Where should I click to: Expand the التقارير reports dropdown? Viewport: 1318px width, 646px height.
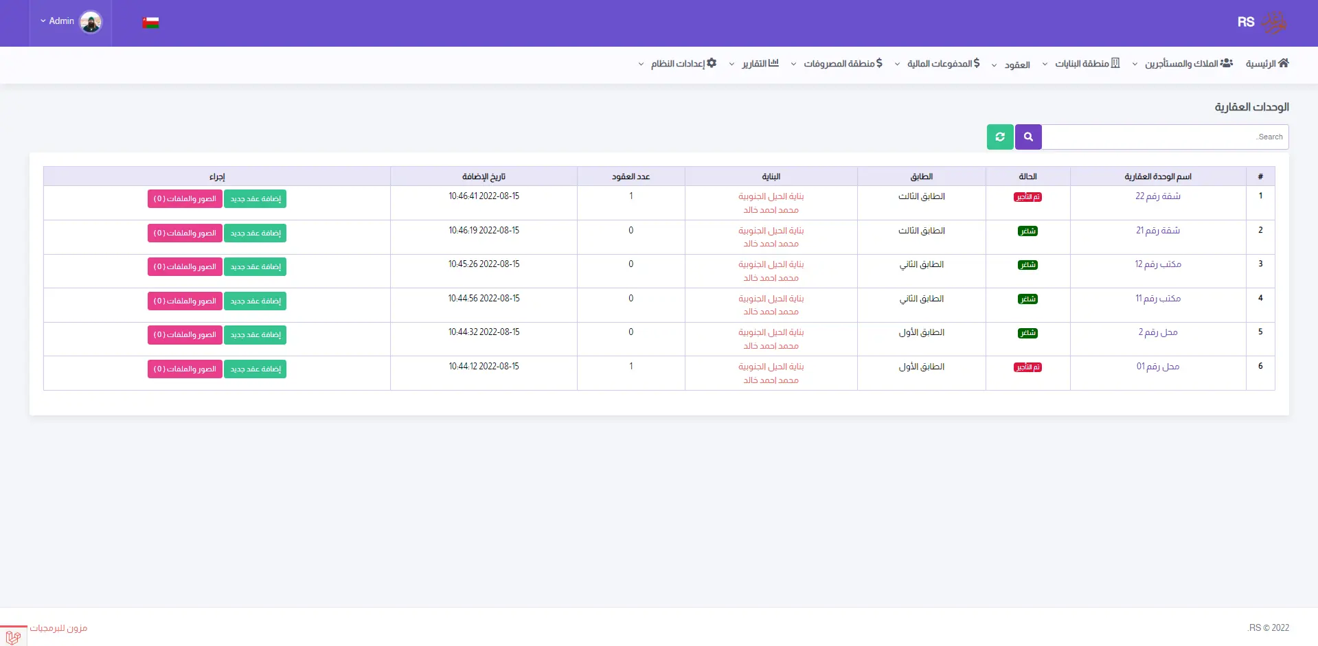coord(754,64)
